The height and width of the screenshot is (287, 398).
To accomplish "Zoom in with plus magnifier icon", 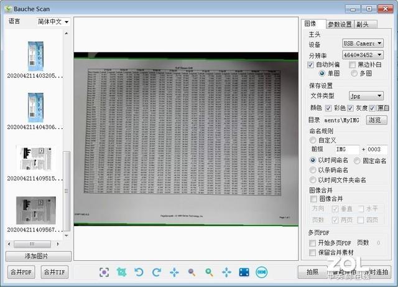I will [x=209, y=272].
